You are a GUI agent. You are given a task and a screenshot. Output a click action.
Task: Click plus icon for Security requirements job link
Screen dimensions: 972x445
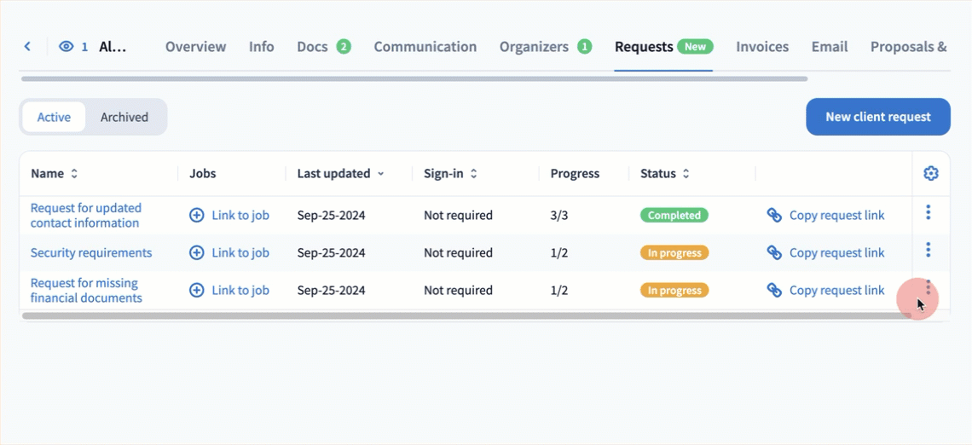pyautogui.click(x=197, y=253)
